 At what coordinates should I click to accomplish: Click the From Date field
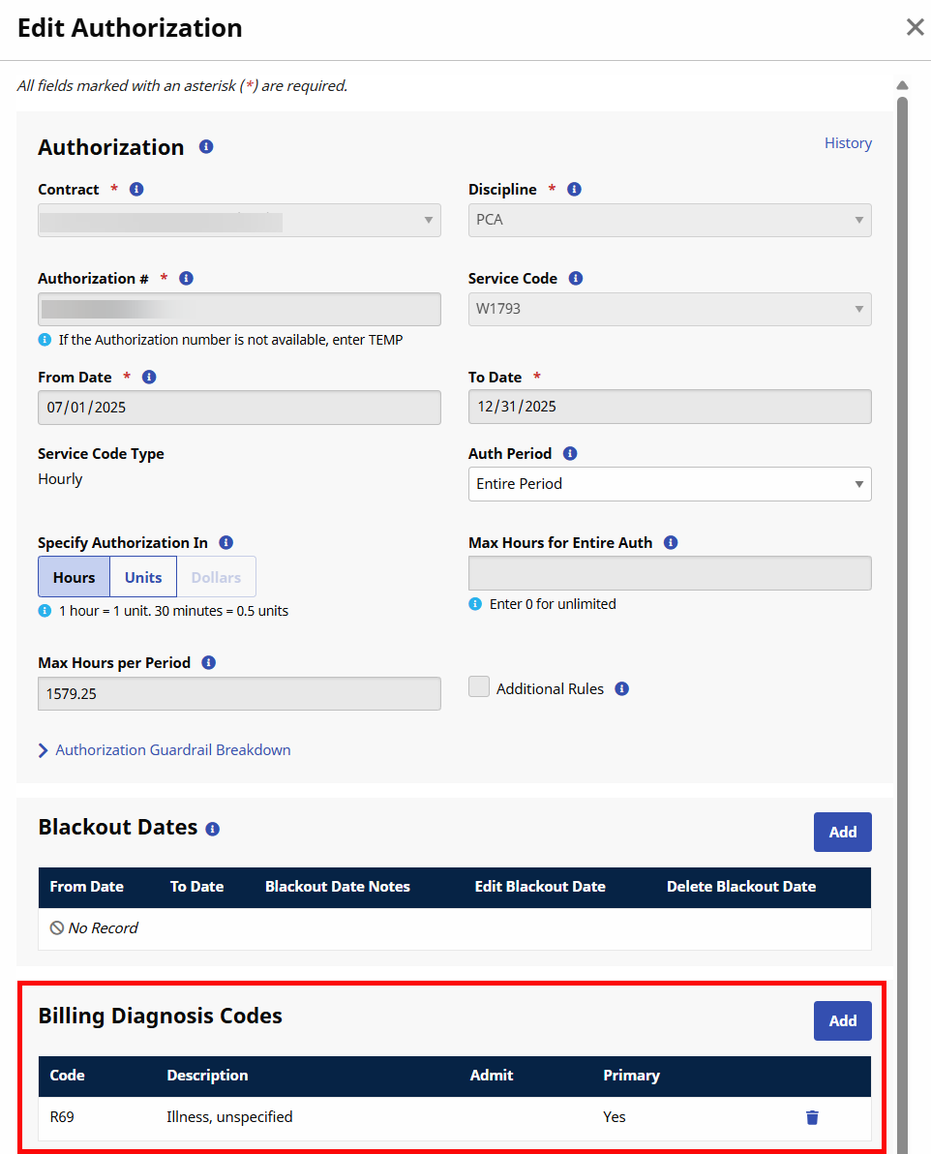[x=239, y=407]
